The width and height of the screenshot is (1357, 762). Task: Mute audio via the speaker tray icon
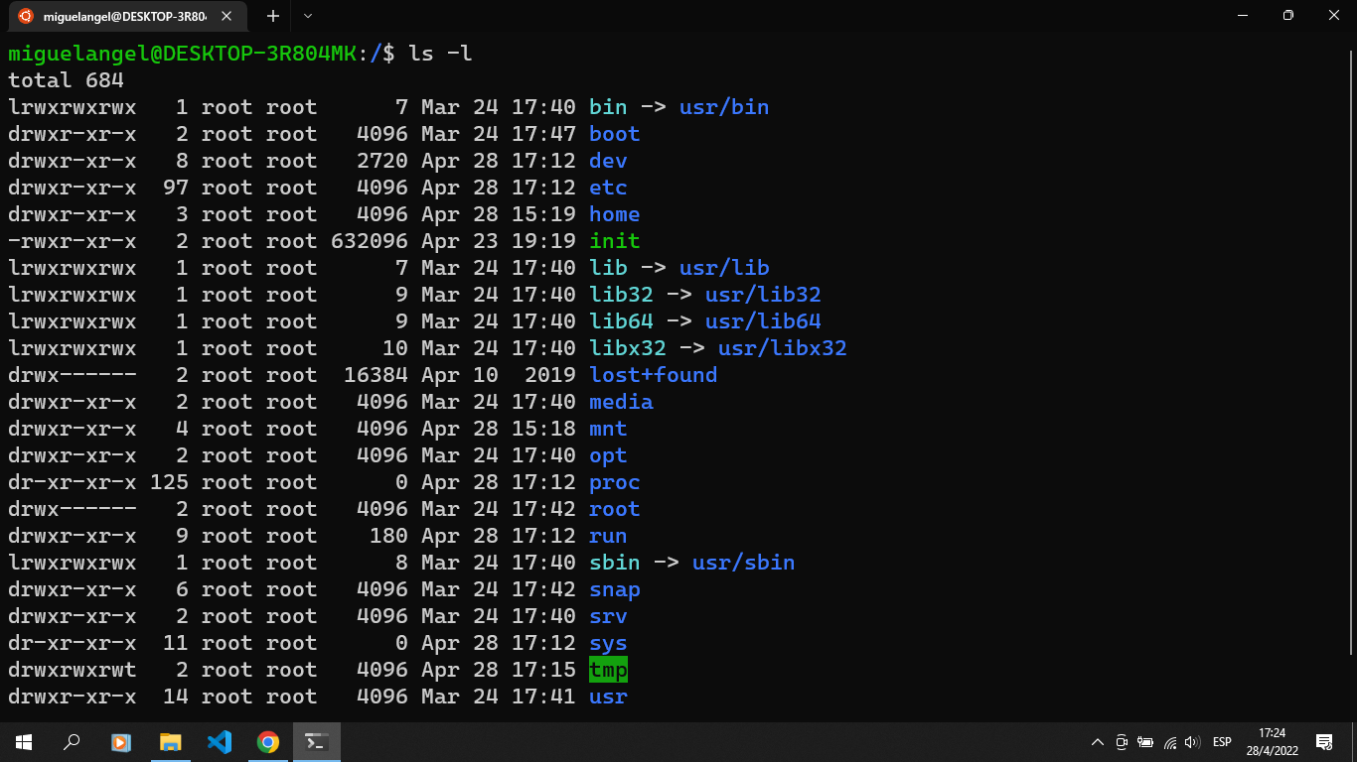(x=1191, y=741)
